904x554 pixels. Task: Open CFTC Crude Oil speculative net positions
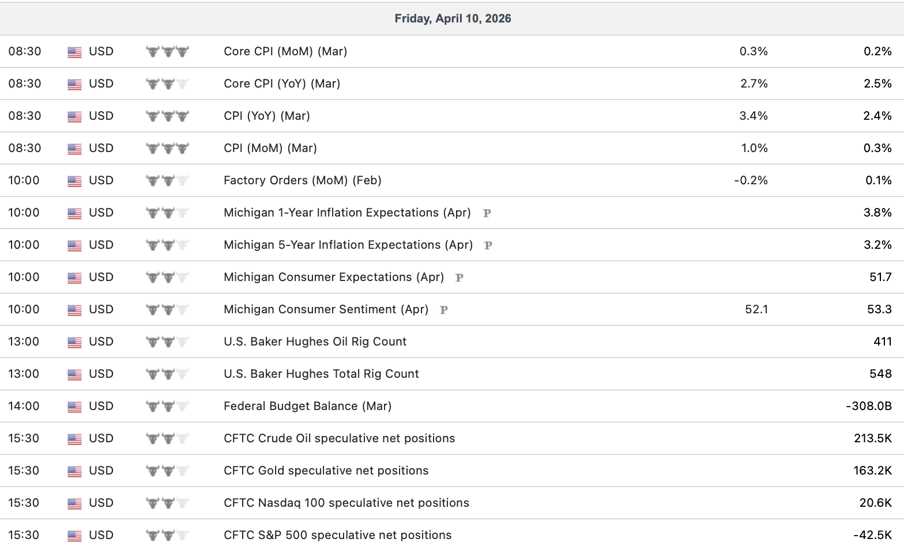(x=340, y=438)
